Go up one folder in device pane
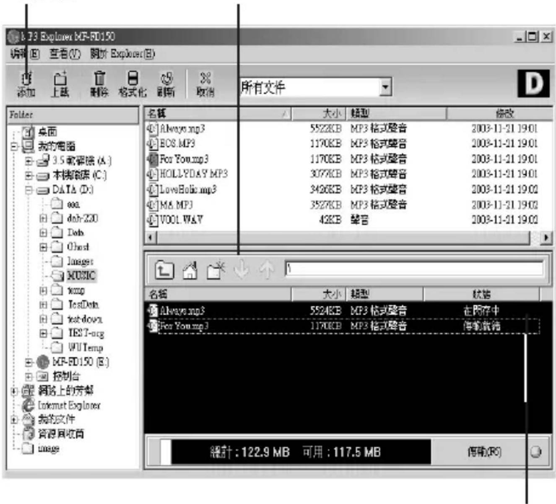Screen dimensions: 556x504 [164, 270]
